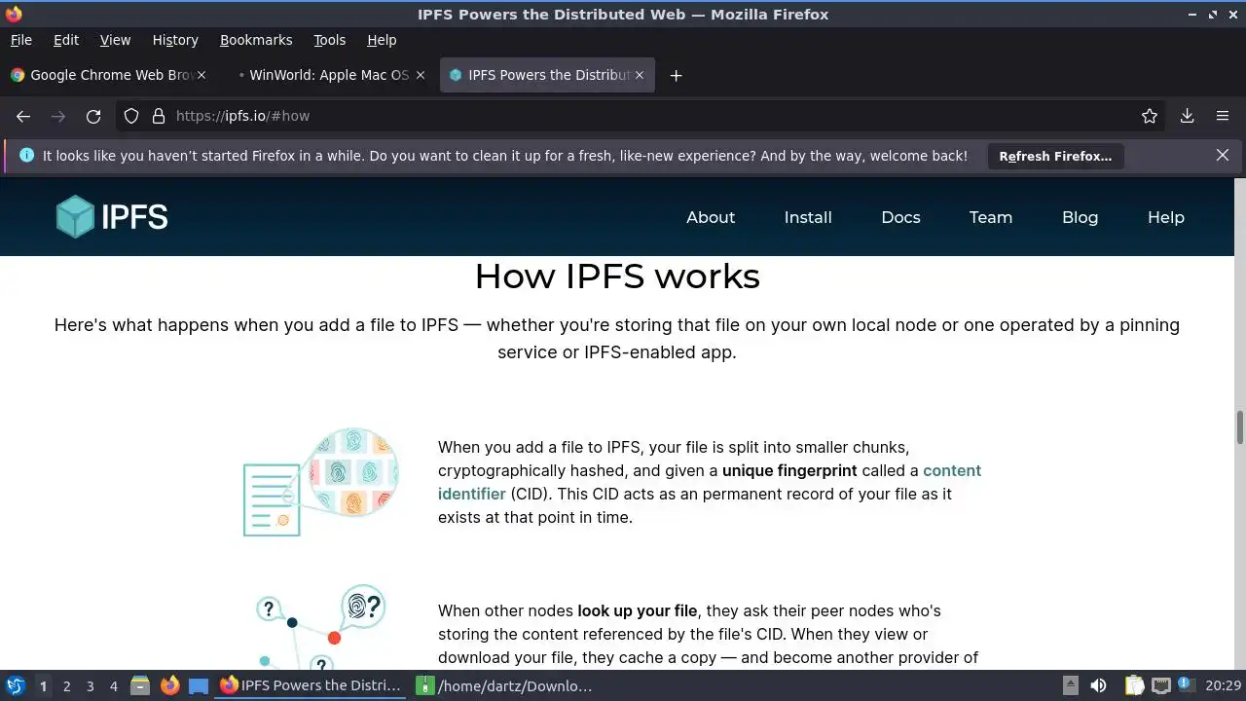Open the File menu
Viewport: 1246px width, 701px height.
[20, 40]
